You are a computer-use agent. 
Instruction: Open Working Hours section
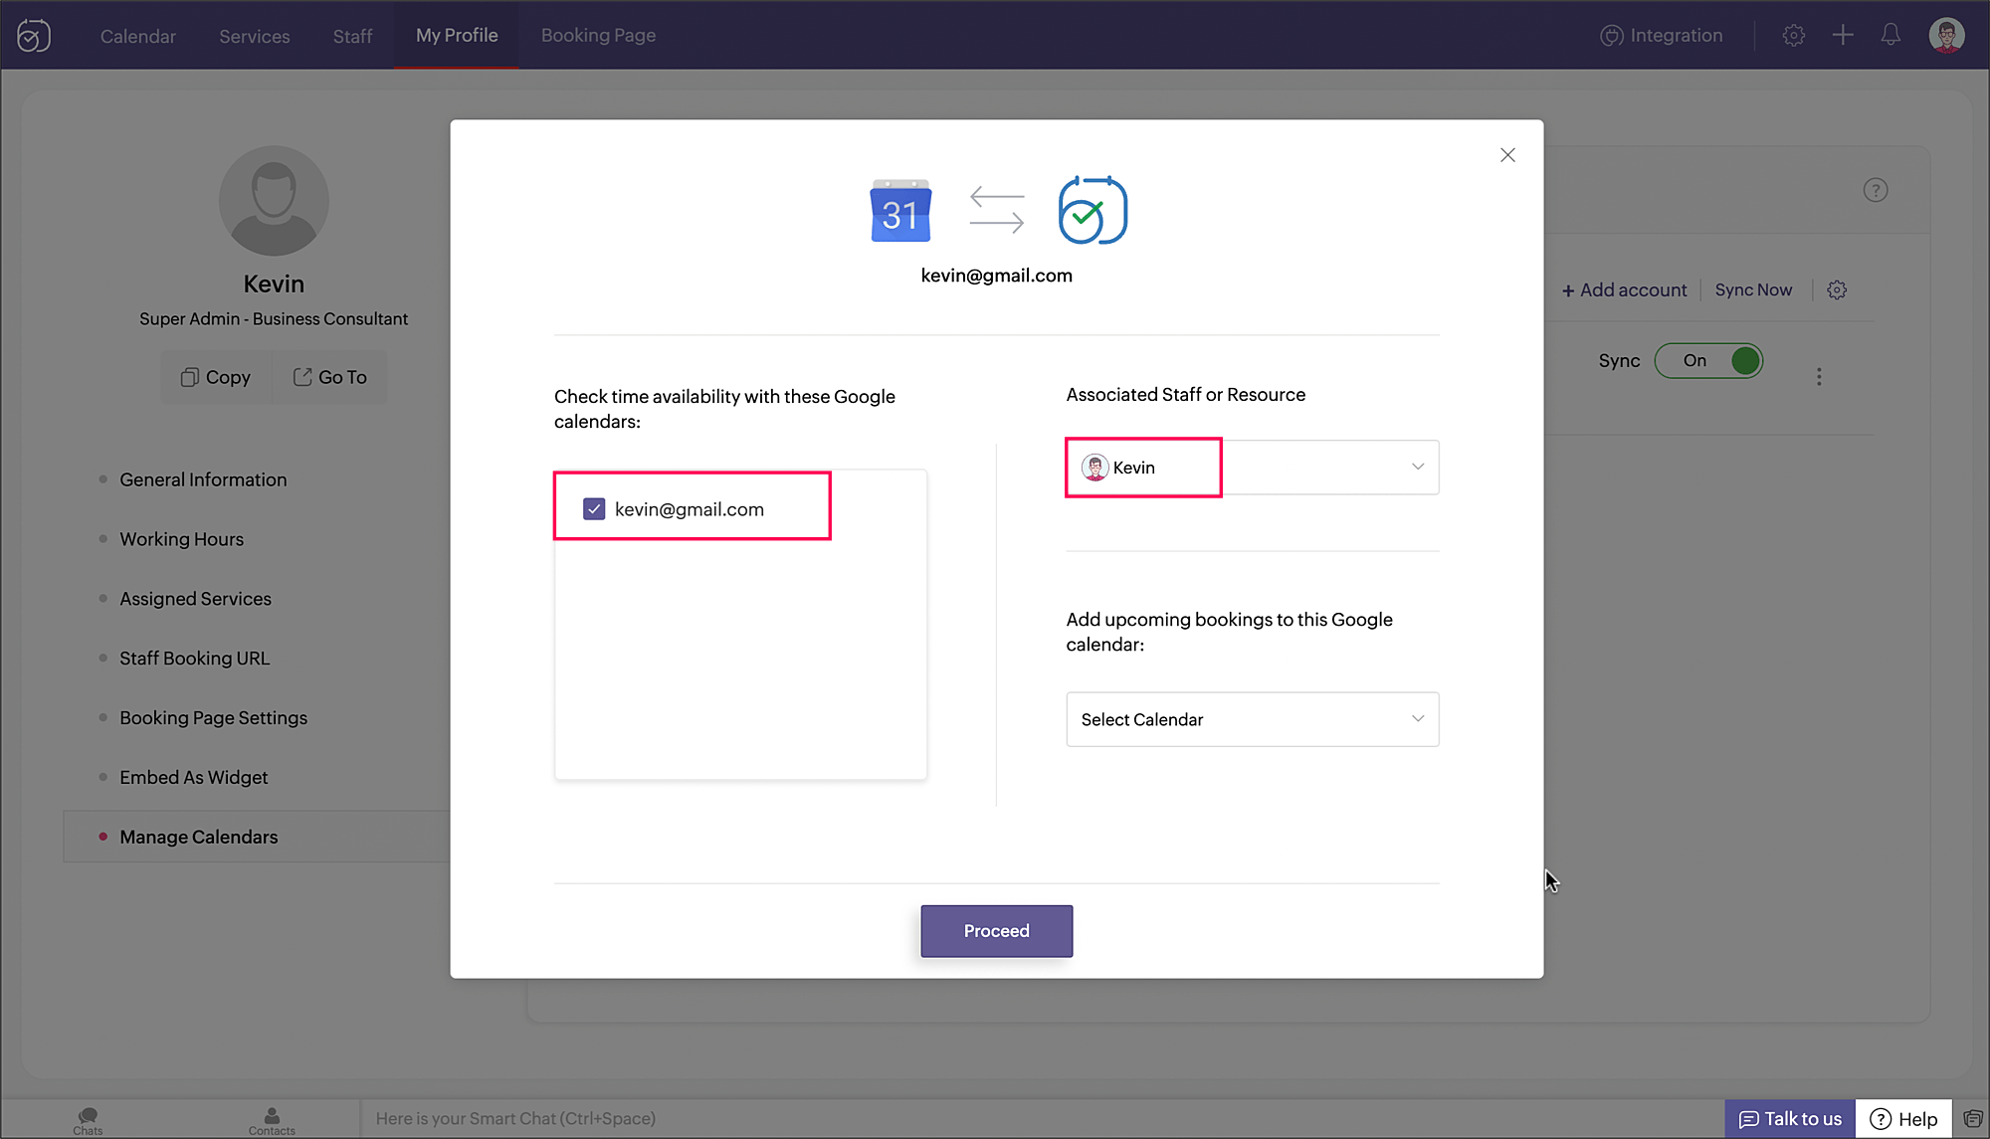(181, 539)
